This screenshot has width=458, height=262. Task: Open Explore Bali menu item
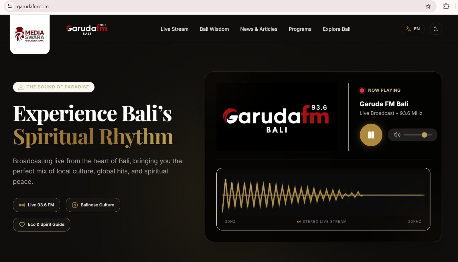(x=336, y=29)
